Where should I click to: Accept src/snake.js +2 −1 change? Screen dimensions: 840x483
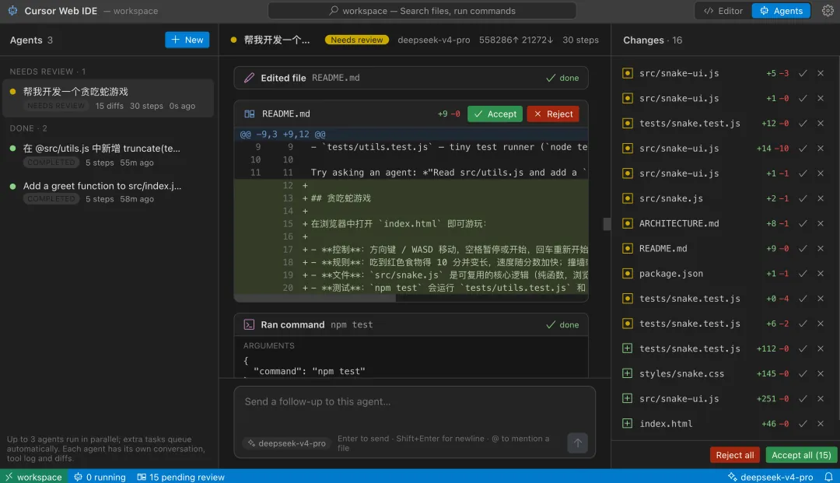[x=803, y=198]
